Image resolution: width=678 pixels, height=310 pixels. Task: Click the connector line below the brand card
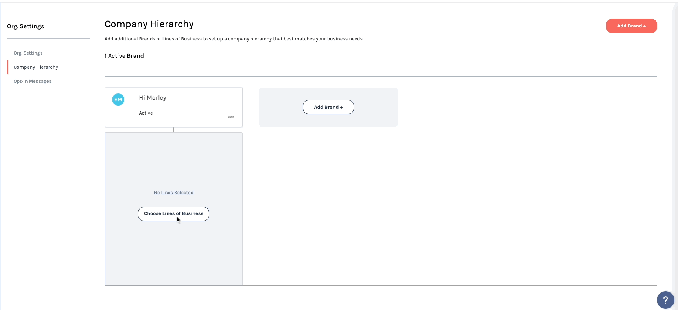click(173, 130)
